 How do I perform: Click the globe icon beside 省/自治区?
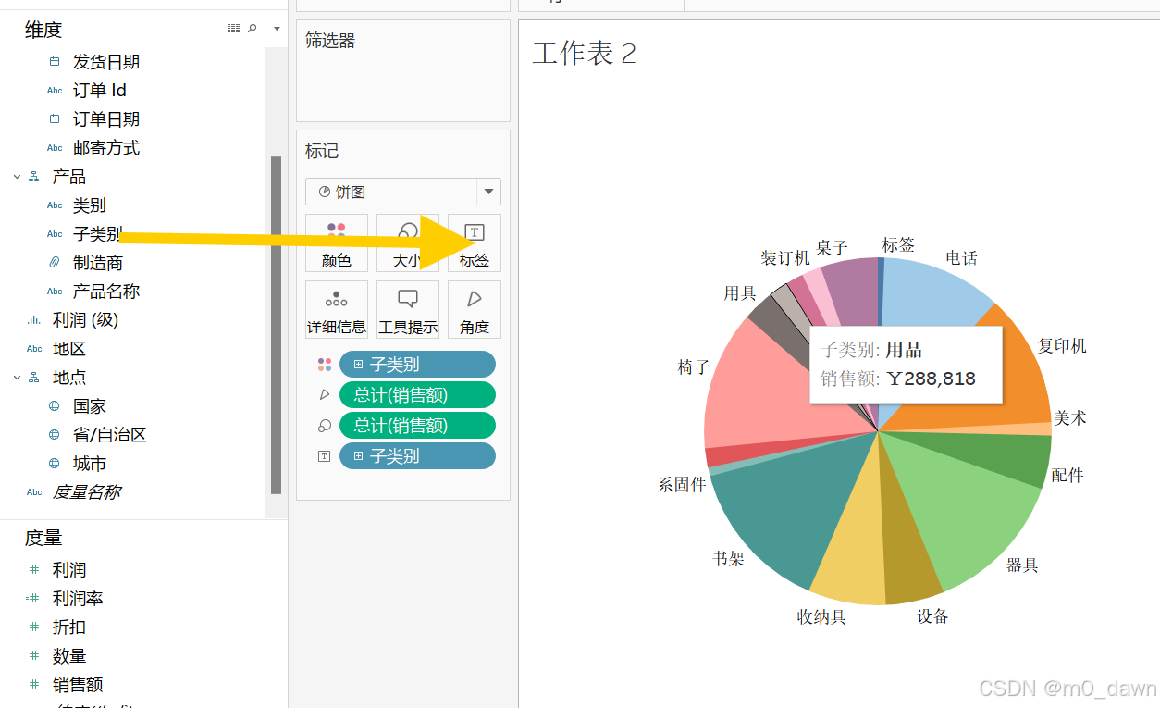point(55,435)
